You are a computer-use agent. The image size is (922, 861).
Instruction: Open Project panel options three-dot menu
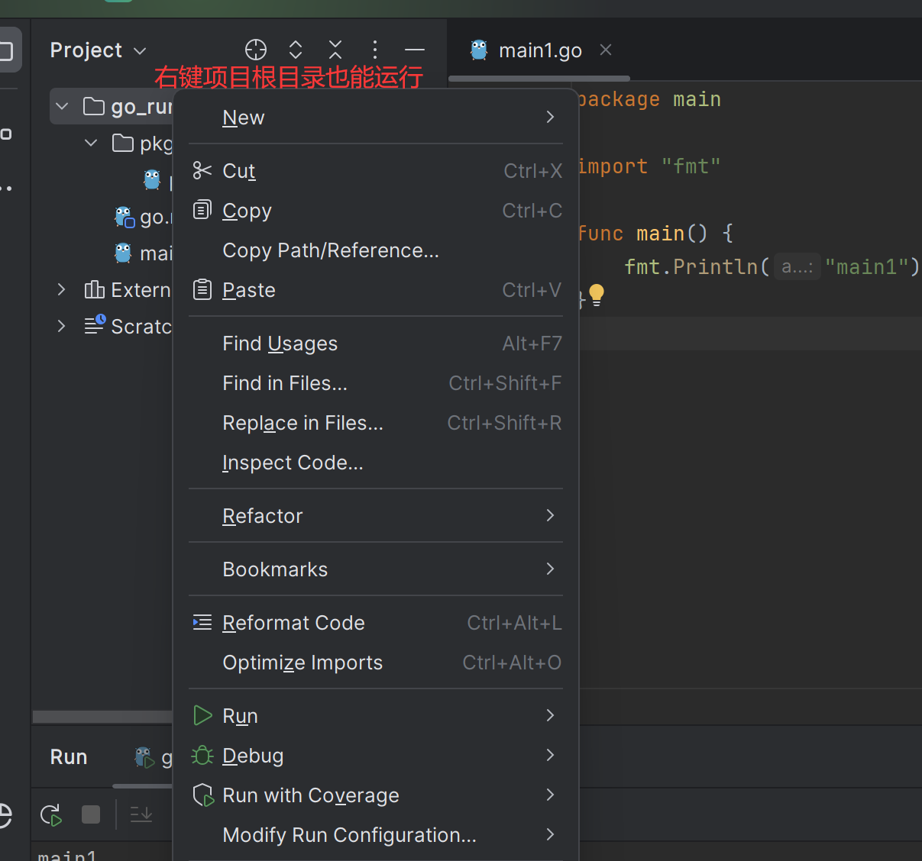374,50
